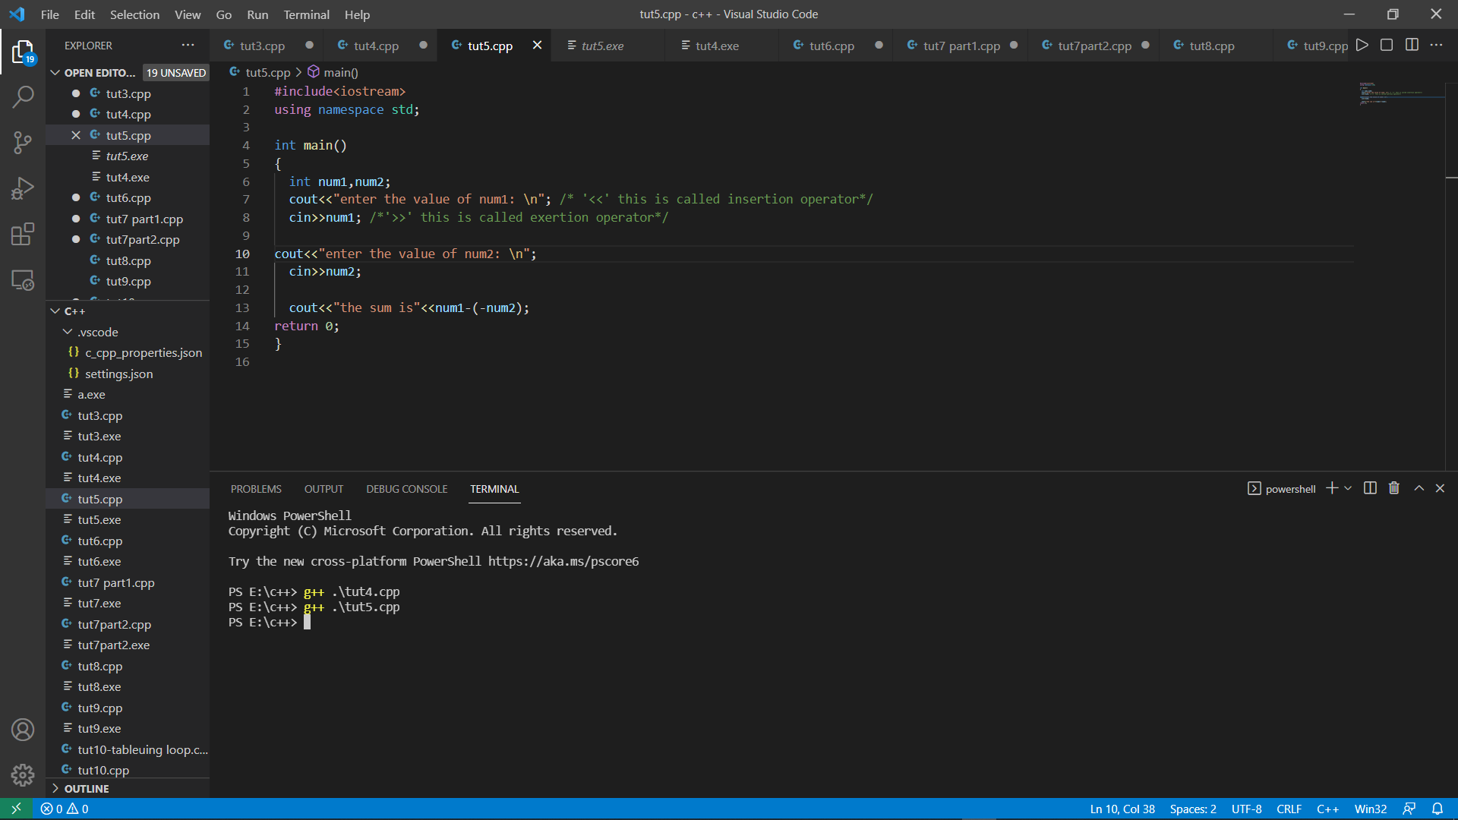
Task: Open the Source Control view
Action: click(23, 143)
